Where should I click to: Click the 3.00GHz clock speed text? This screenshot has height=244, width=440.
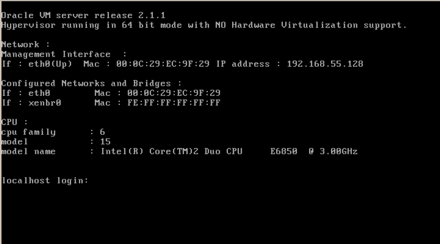click(338, 152)
